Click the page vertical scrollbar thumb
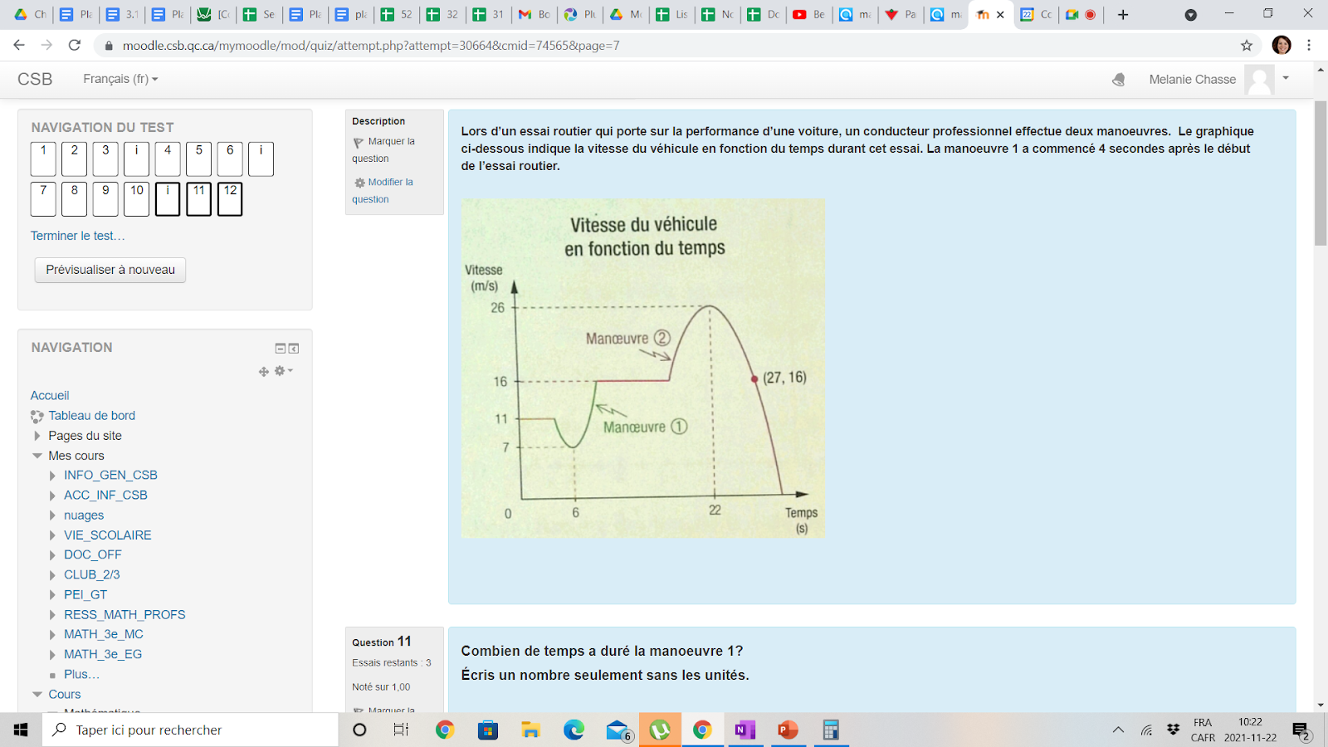Image resolution: width=1328 pixels, height=747 pixels. coord(1321,173)
